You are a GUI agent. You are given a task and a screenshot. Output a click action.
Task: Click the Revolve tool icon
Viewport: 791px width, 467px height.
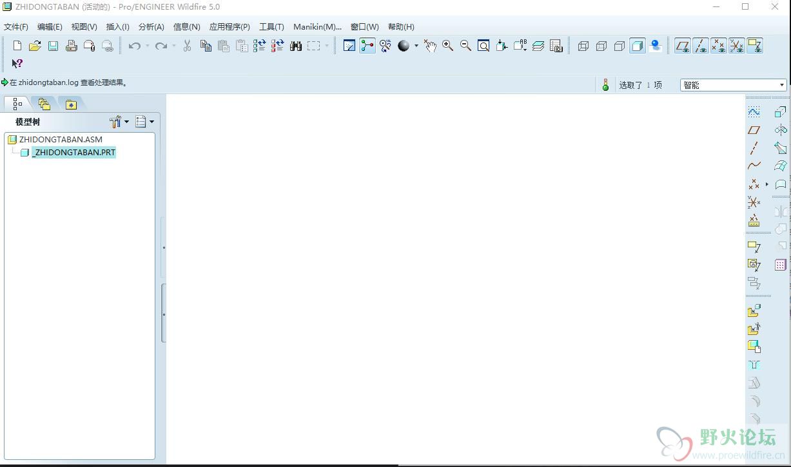[781, 130]
